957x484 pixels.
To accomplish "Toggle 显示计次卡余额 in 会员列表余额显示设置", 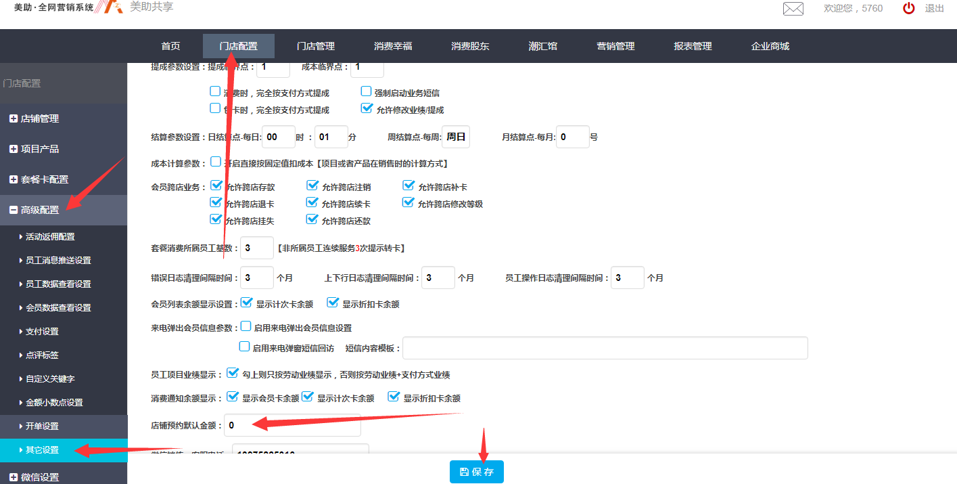I will [247, 303].
